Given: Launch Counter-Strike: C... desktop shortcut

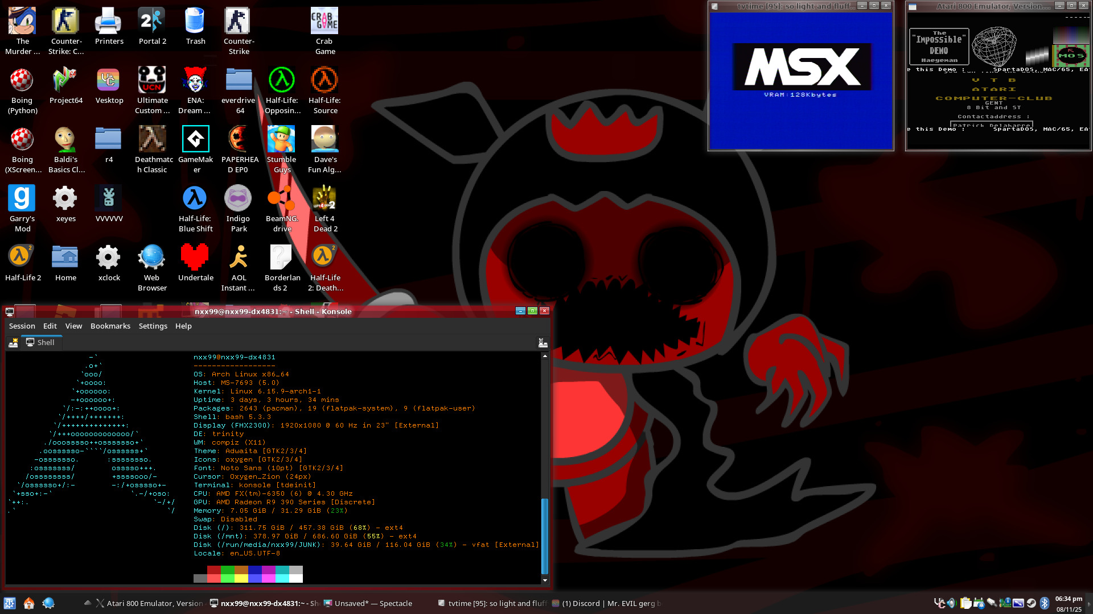Looking at the screenshot, I should 65,31.
